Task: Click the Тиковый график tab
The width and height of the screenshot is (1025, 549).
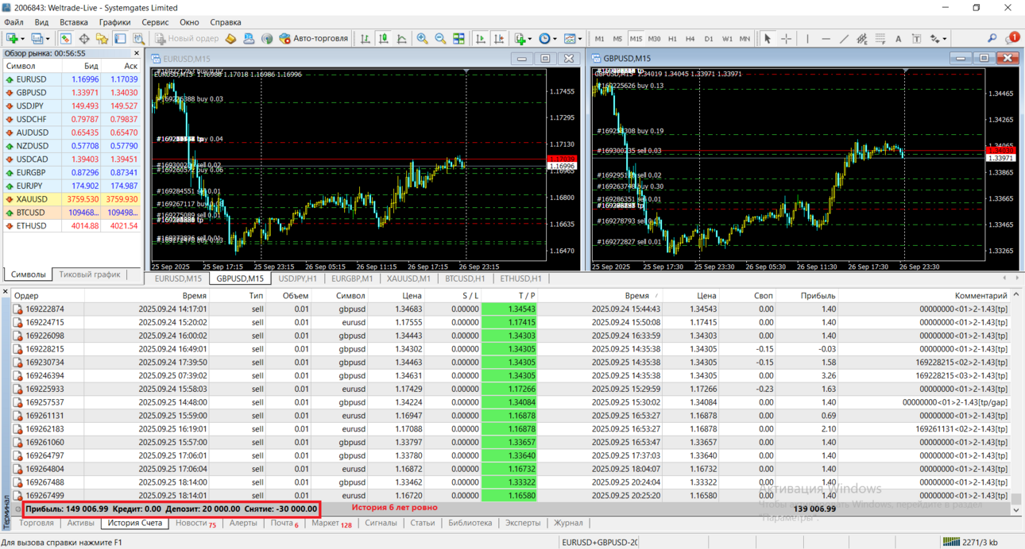Action: pyautogui.click(x=89, y=274)
